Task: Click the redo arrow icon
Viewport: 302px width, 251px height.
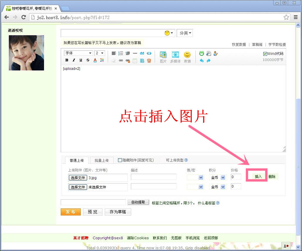Action: (x=209, y=60)
